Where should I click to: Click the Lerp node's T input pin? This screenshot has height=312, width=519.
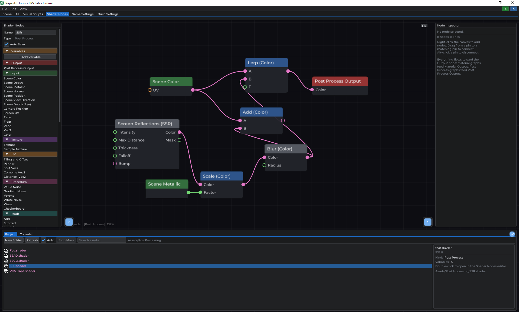click(245, 87)
